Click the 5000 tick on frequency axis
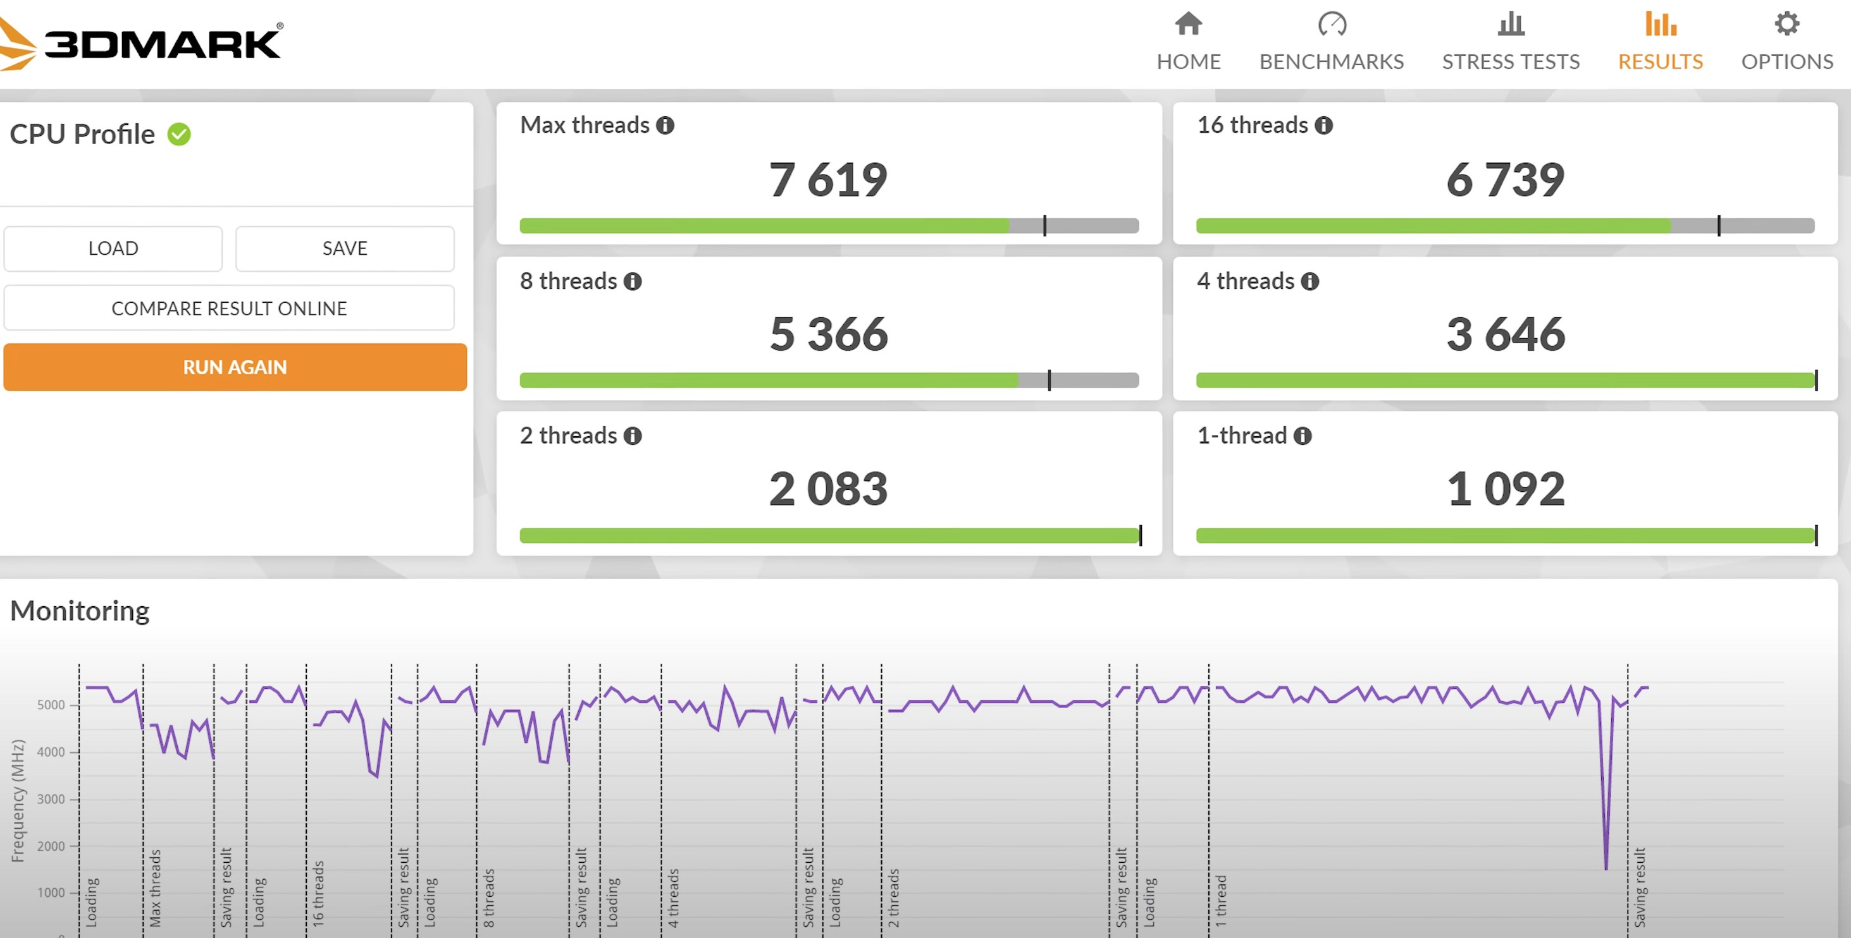This screenshot has height=938, width=1851. pos(51,705)
